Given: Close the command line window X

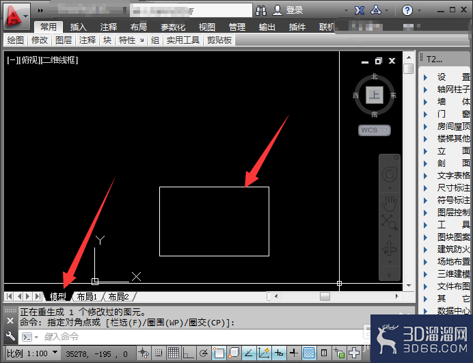Looking at the screenshot, I should tap(10, 321).
